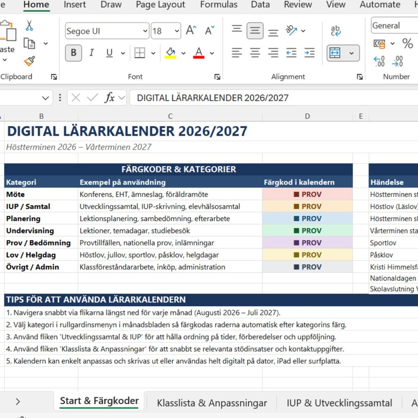This screenshot has width=418, height=418.
Task: Select Klasslista & Anpassningar sheet tab
Action: (x=212, y=403)
